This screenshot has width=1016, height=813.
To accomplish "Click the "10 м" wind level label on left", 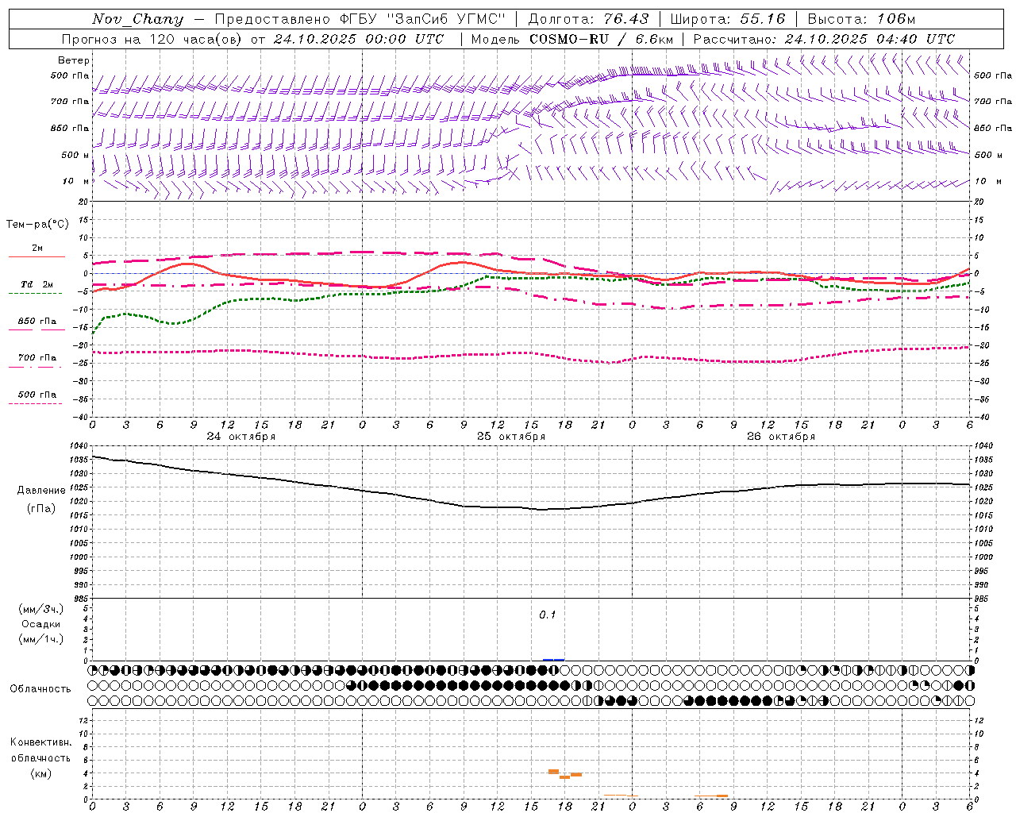I will [76, 182].
